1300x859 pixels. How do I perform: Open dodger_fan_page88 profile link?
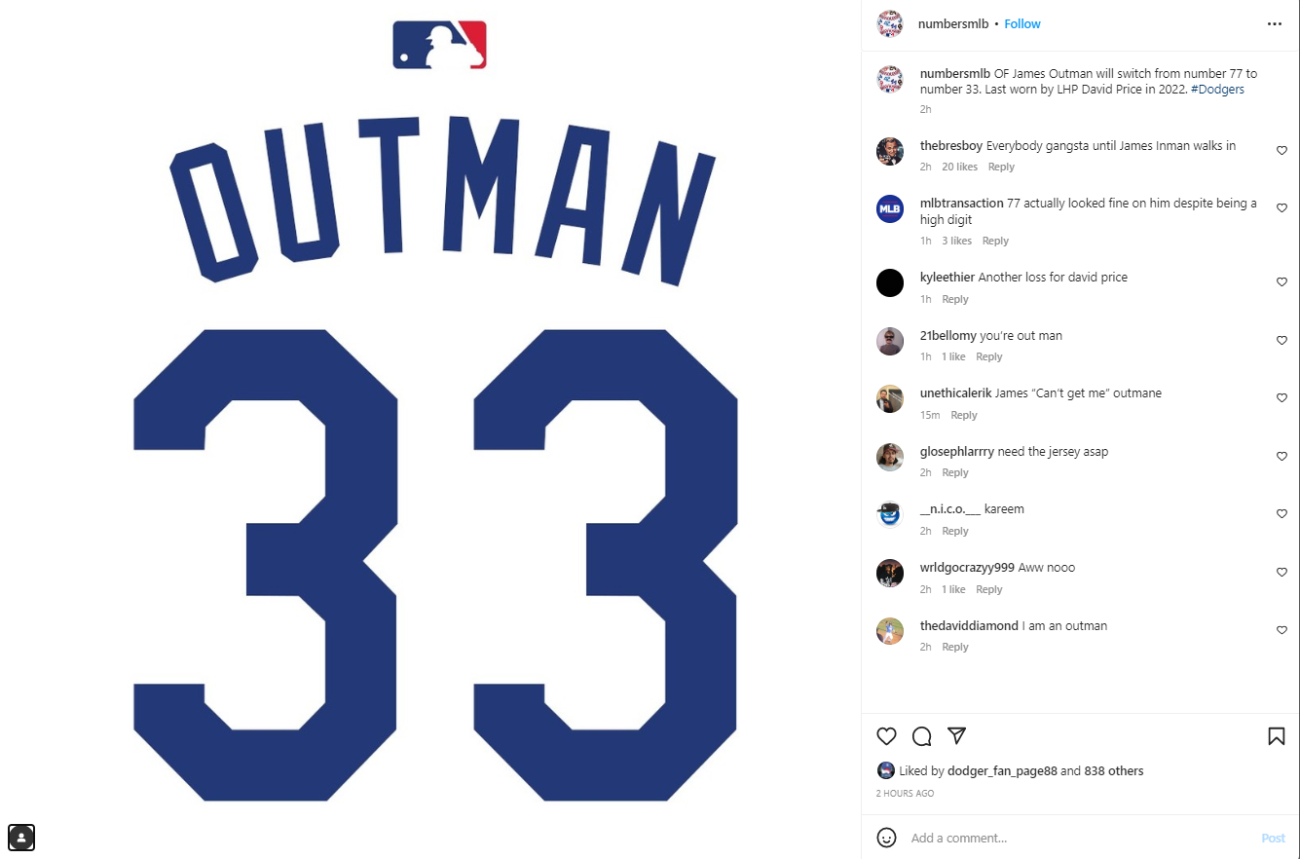tap(1002, 771)
